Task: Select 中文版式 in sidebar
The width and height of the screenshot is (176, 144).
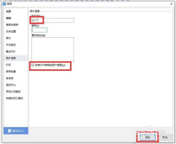Action: click(x=11, y=45)
